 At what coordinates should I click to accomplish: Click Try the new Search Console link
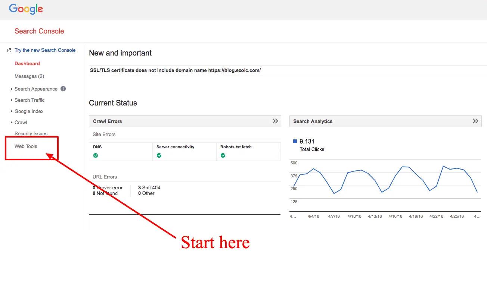coord(45,50)
